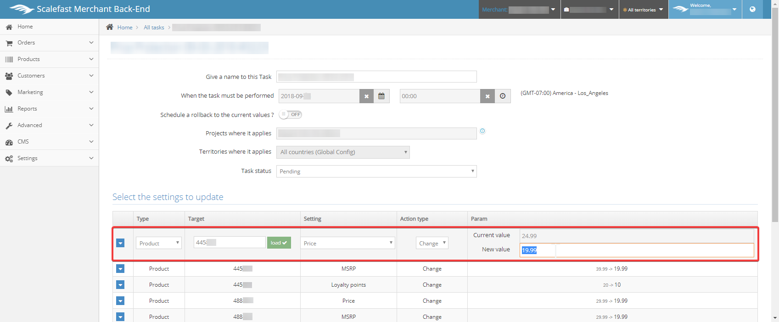Click the clock time picker icon
Image resolution: width=779 pixels, height=322 pixels.
[503, 96]
